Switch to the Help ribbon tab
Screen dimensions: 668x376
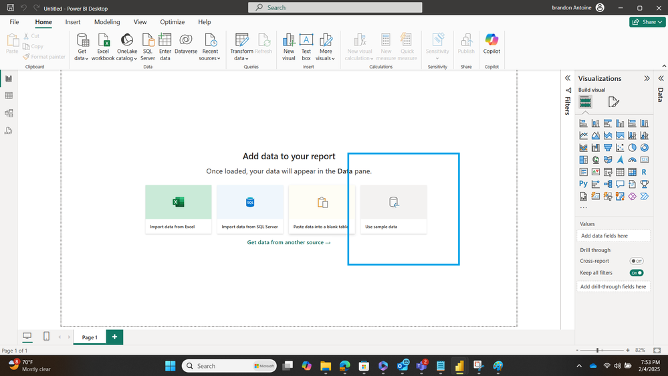[x=204, y=22]
